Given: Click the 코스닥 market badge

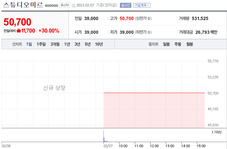Looking at the screenshot, I should [x=65, y=5].
